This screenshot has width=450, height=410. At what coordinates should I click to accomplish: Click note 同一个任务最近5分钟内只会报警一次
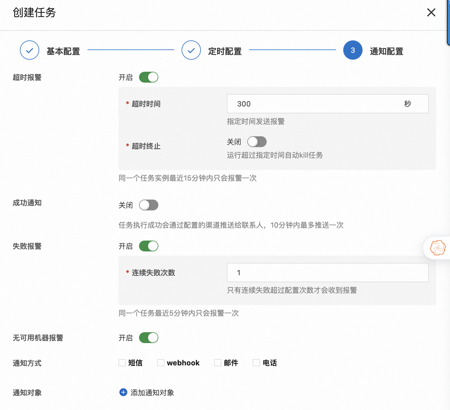[x=179, y=313]
